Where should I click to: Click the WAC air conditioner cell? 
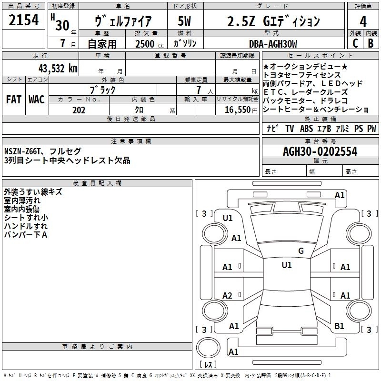point(36,99)
